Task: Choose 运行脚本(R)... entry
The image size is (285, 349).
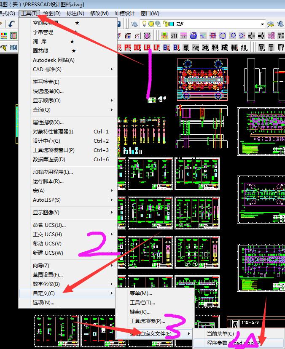Action: pos(68,181)
